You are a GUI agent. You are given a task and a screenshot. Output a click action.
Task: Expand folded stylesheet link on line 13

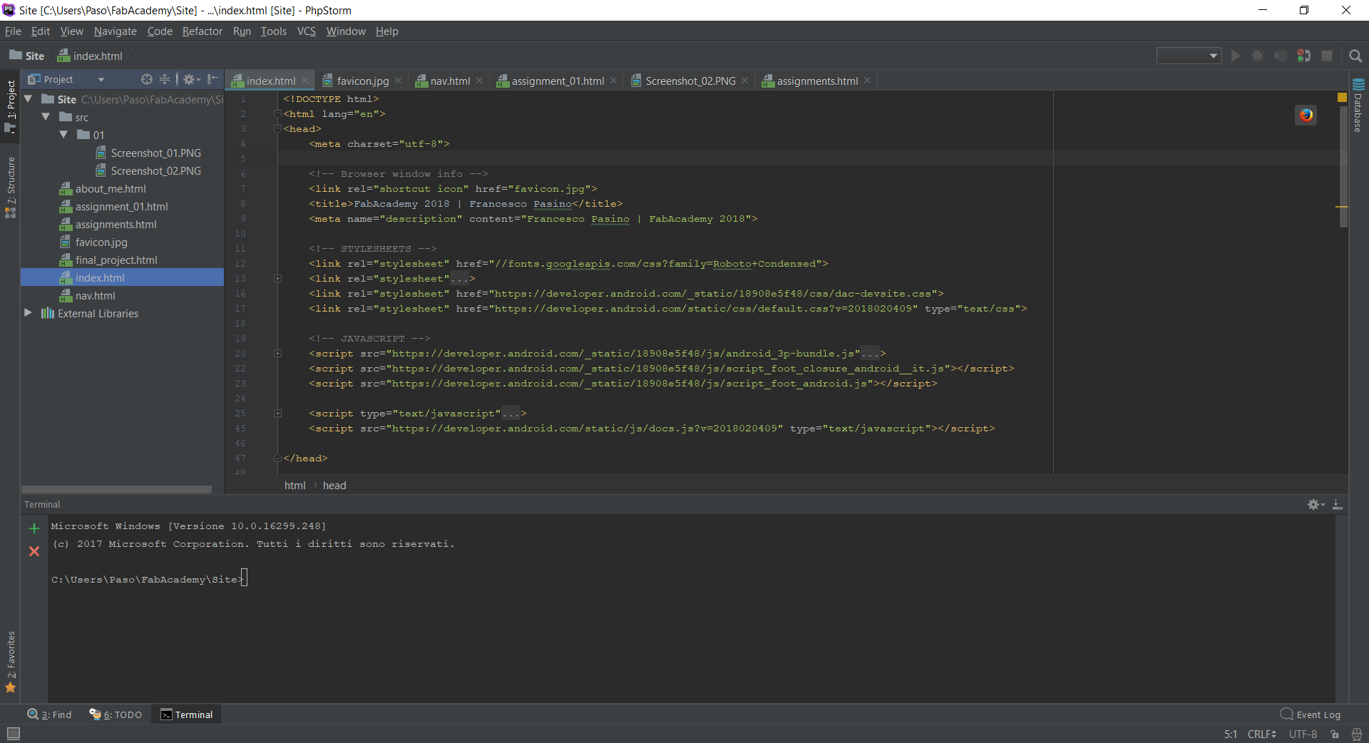point(278,279)
